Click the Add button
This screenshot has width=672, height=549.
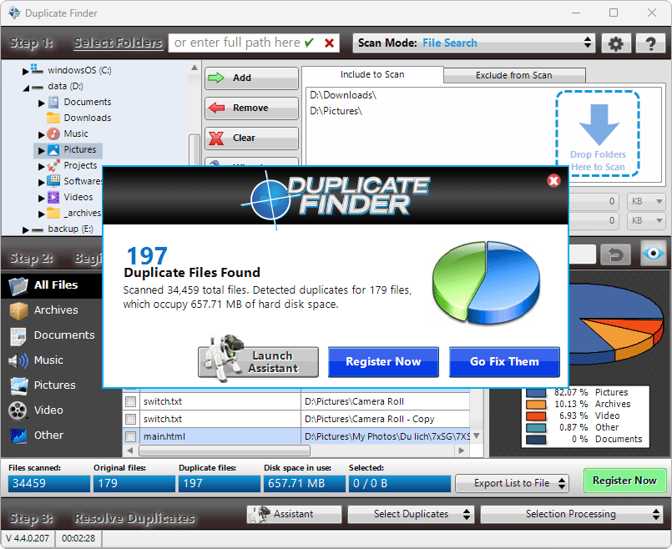(x=251, y=78)
